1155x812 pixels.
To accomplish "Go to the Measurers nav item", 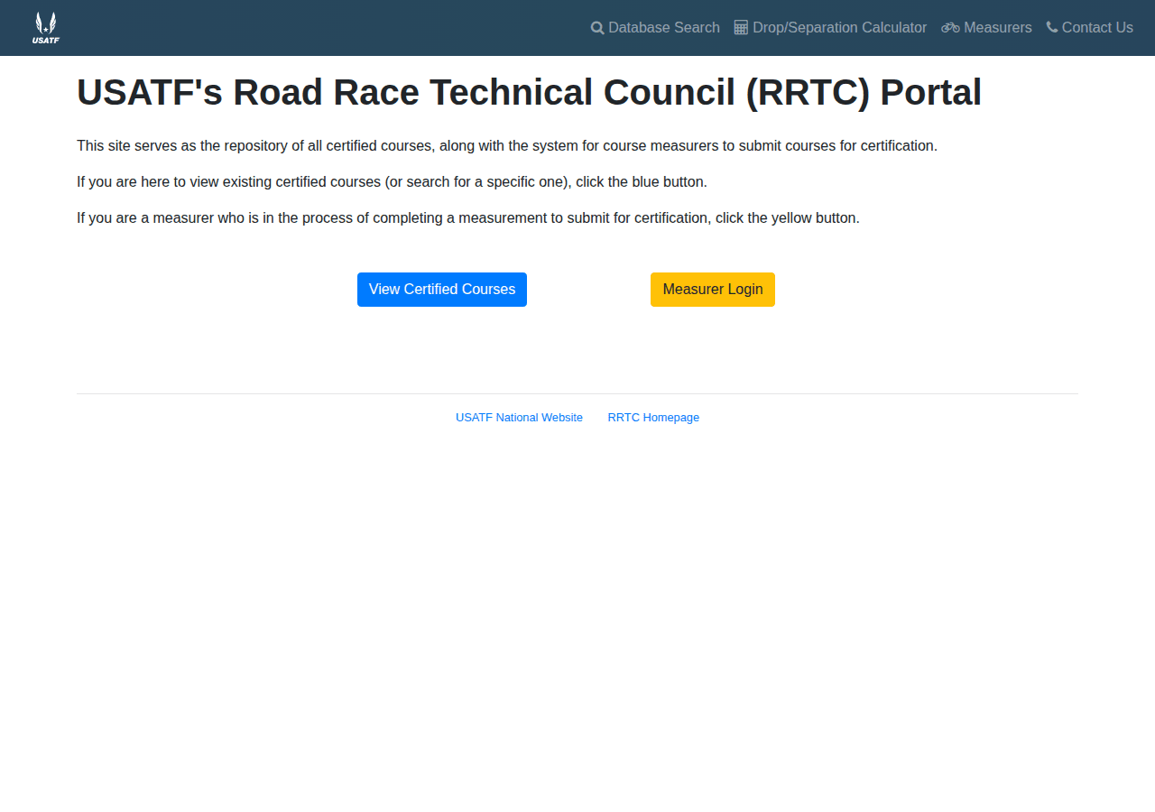I will point(986,28).
